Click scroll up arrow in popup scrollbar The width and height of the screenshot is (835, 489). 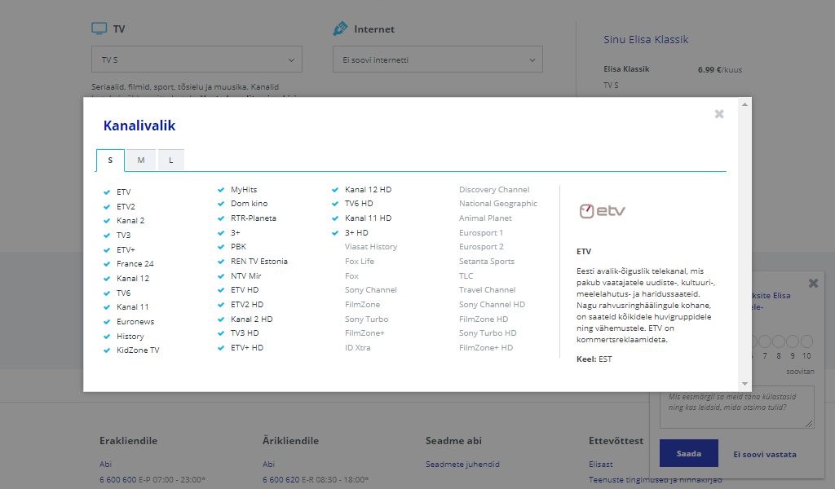tap(744, 105)
